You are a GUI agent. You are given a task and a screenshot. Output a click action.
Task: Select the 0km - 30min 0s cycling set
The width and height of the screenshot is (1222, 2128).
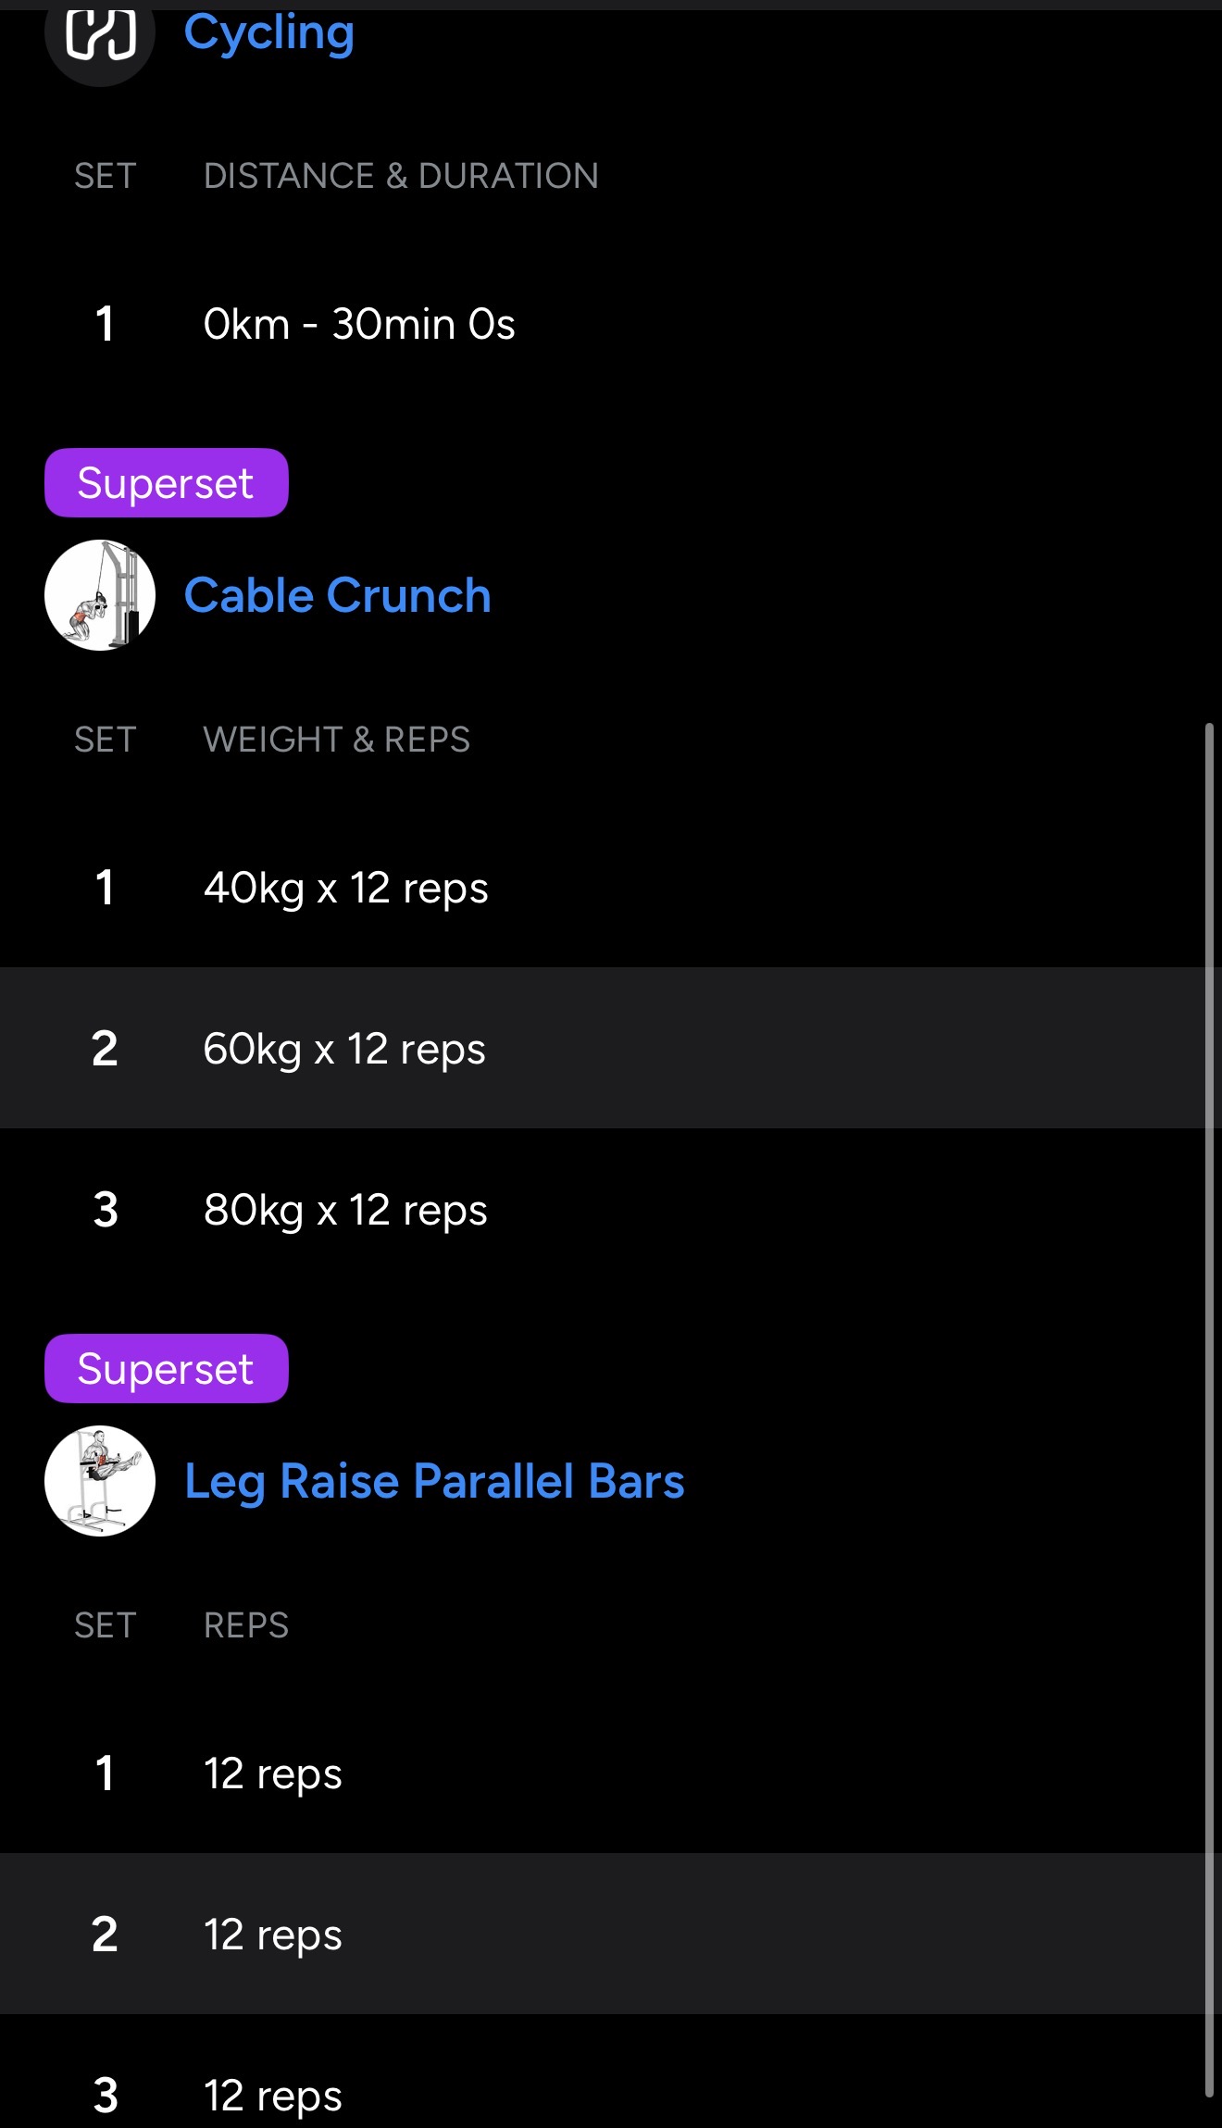click(x=359, y=324)
